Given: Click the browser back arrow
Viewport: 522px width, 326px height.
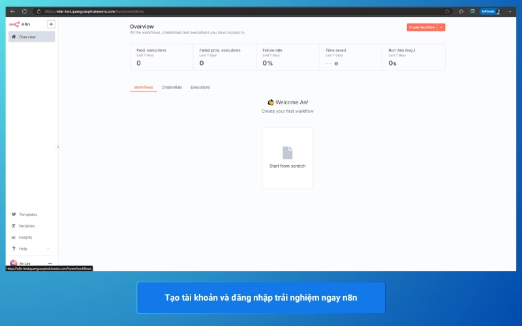Looking at the screenshot, I should 13,11.
